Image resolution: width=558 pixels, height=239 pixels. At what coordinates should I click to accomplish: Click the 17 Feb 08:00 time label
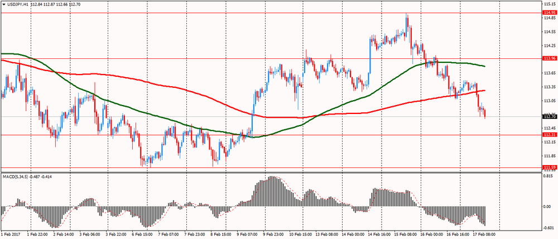[484, 235]
